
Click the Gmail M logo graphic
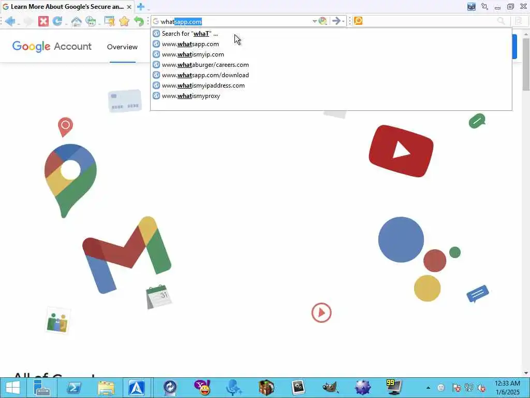click(x=127, y=255)
